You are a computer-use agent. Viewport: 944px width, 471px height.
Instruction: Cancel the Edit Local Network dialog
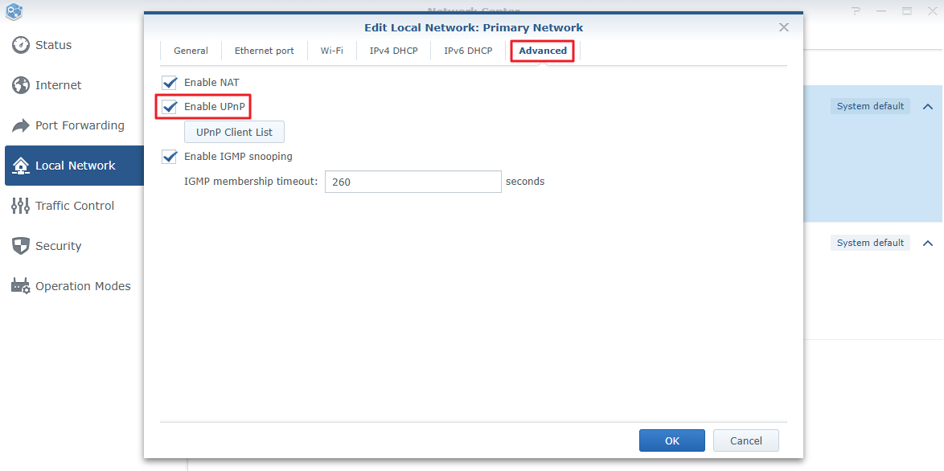pyautogui.click(x=745, y=440)
